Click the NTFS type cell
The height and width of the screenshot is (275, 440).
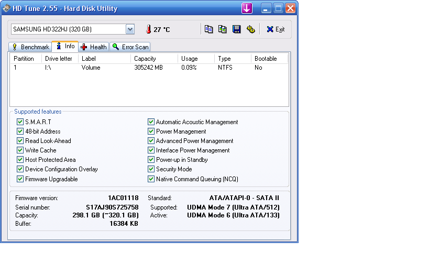pyautogui.click(x=225, y=68)
